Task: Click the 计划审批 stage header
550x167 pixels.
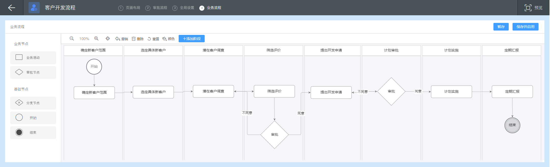Action: 391,50
